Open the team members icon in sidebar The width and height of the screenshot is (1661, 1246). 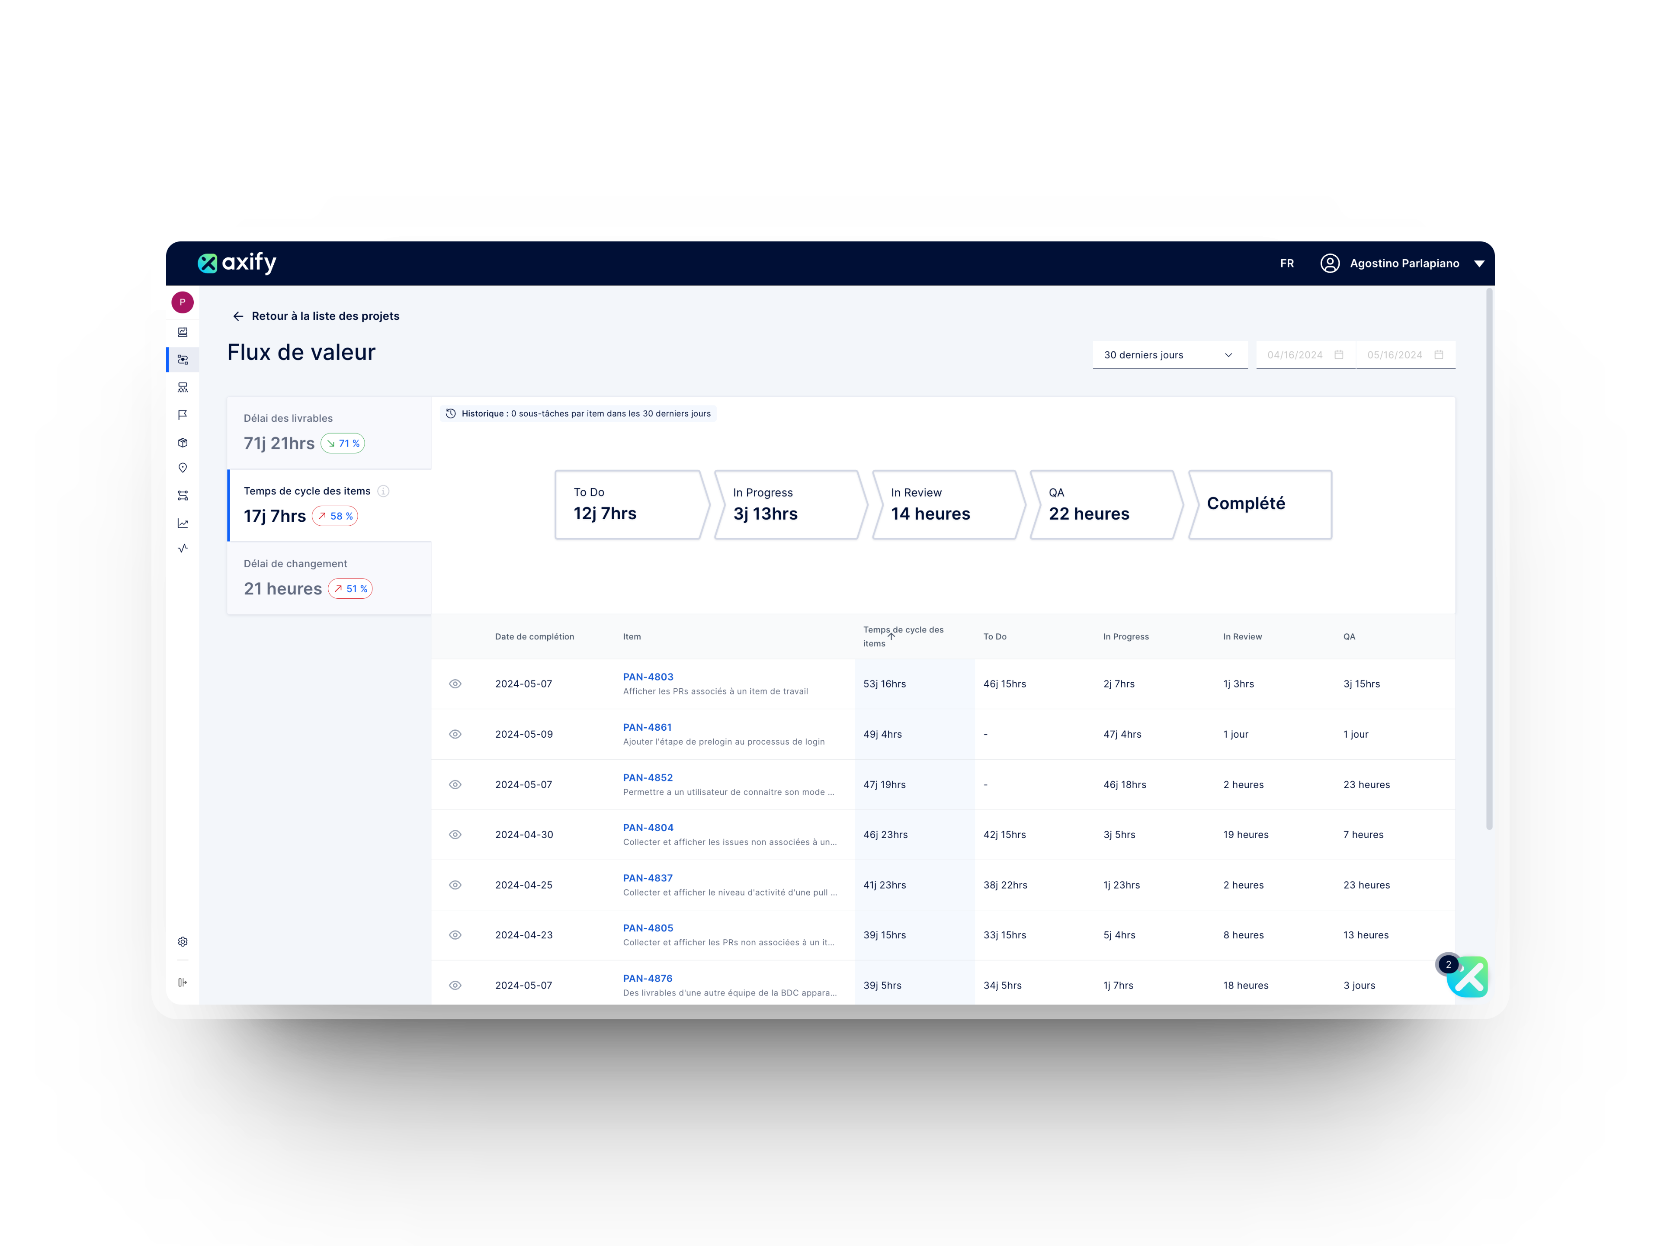click(x=183, y=387)
